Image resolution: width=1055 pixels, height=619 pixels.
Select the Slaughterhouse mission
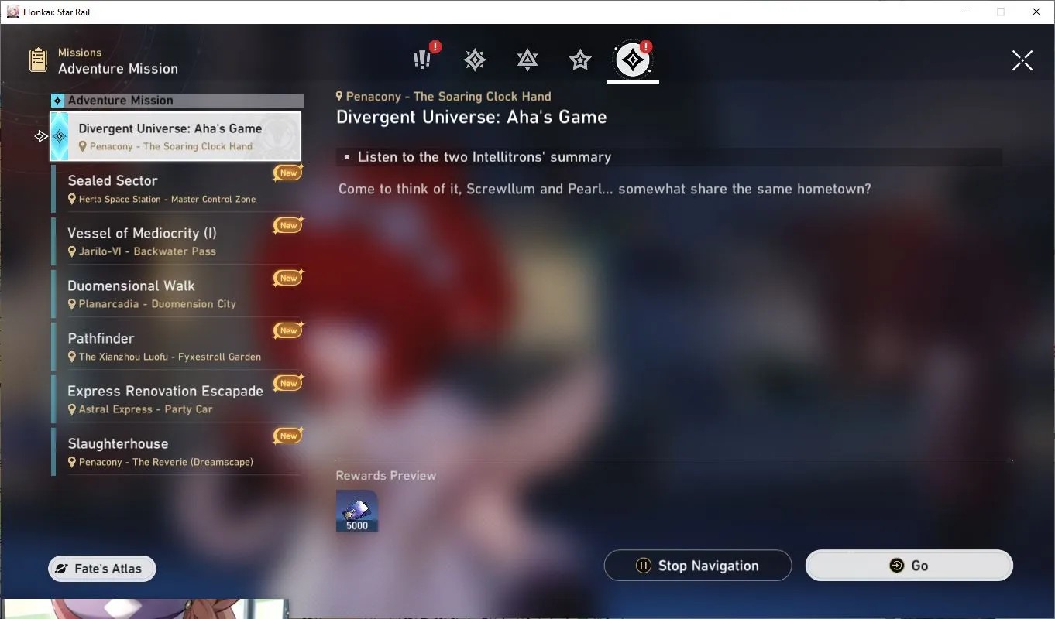(176, 452)
